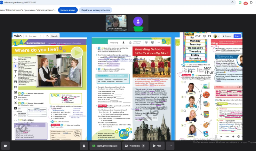Choose the select arrow cursor tool
The width and height of the screenshot is (256, 151).
[15, 66]
